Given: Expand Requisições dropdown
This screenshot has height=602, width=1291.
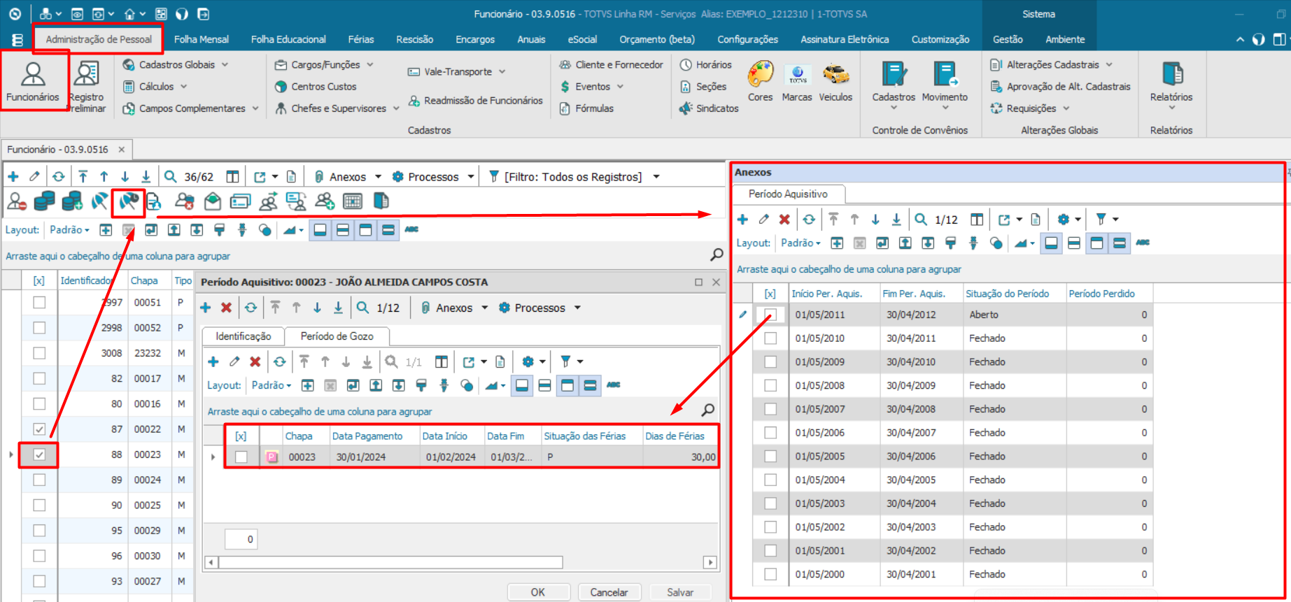Looking at the screenshot, I should click(1066, 108).
